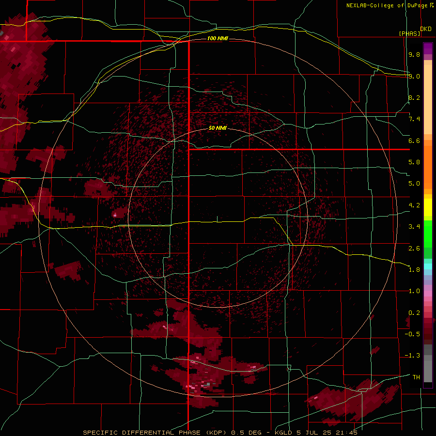
Task: Click the DKD label above the color bar
Action: click(x=426, y=29)
